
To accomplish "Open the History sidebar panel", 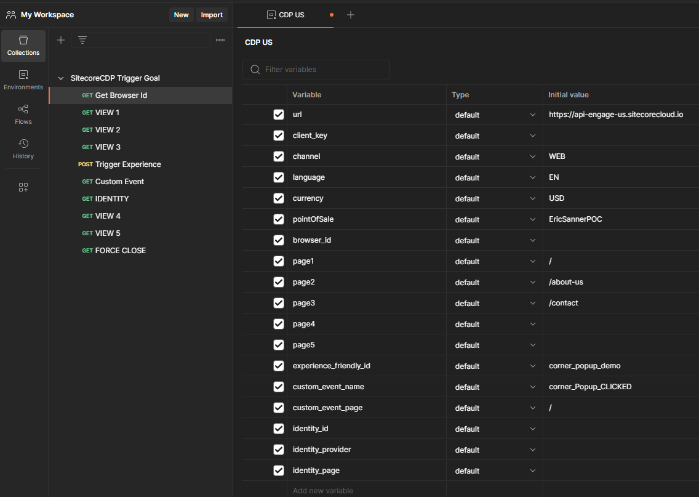I will (x=23, y=149).
